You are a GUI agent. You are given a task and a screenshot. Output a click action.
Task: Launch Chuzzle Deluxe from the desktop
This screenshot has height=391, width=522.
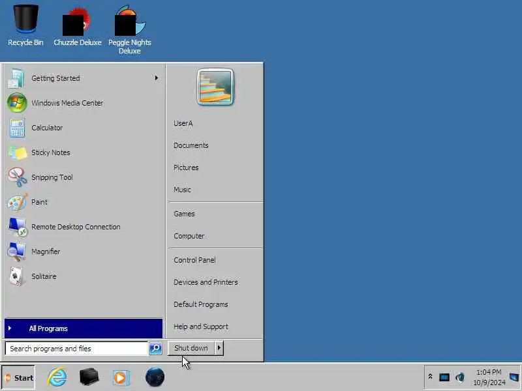click(x=77, y=27)
